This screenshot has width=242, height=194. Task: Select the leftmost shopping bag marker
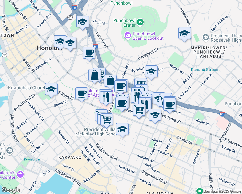[94, 75]
